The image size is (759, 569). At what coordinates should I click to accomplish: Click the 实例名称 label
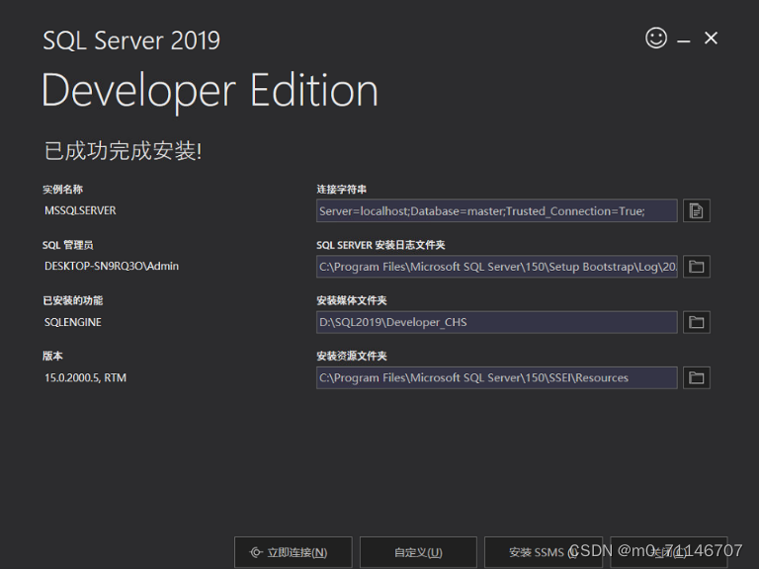point(62,190)
